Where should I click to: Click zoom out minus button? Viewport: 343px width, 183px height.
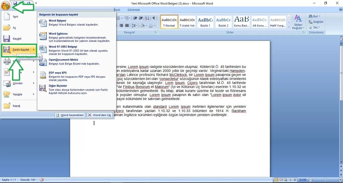pos(311,180)
